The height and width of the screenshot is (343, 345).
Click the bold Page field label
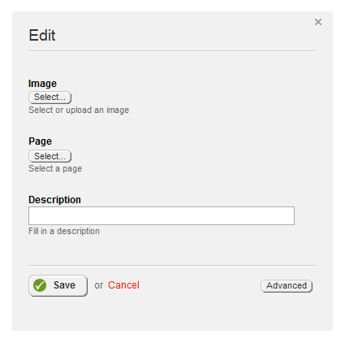[40, 141]
